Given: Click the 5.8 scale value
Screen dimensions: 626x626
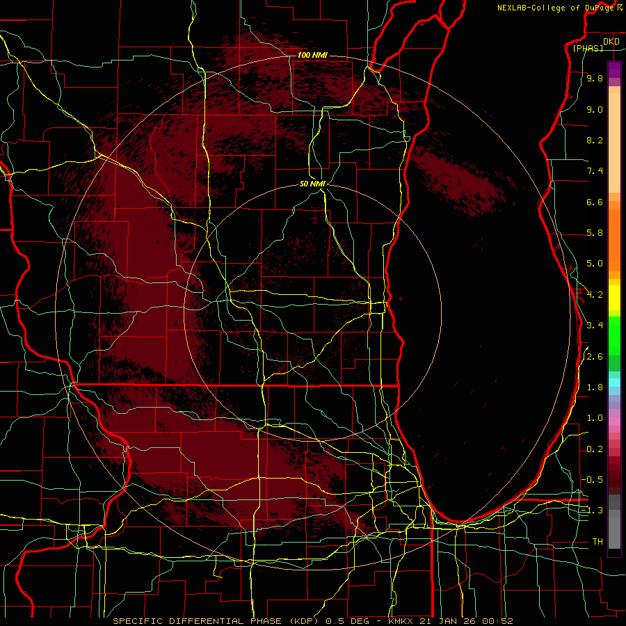Looking at the screenshot, I should (x=595, y=233).
